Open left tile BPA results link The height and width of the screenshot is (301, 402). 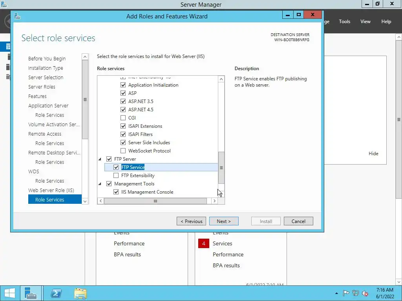click(x=127, y=254)
